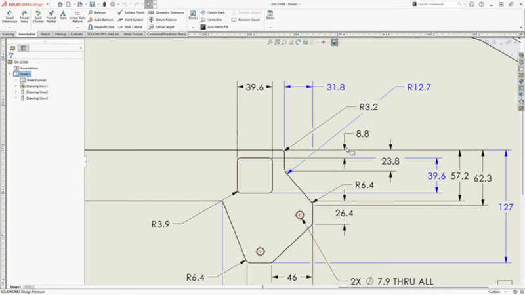The width and height of the screenshot is (525, 295).
Task: Open the Blocks dropdown arrow
Action: [x=193, y=27]
